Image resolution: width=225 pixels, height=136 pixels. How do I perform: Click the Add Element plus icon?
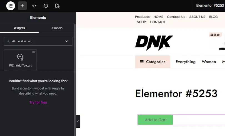pyautogui.click(x=22, y=6)
